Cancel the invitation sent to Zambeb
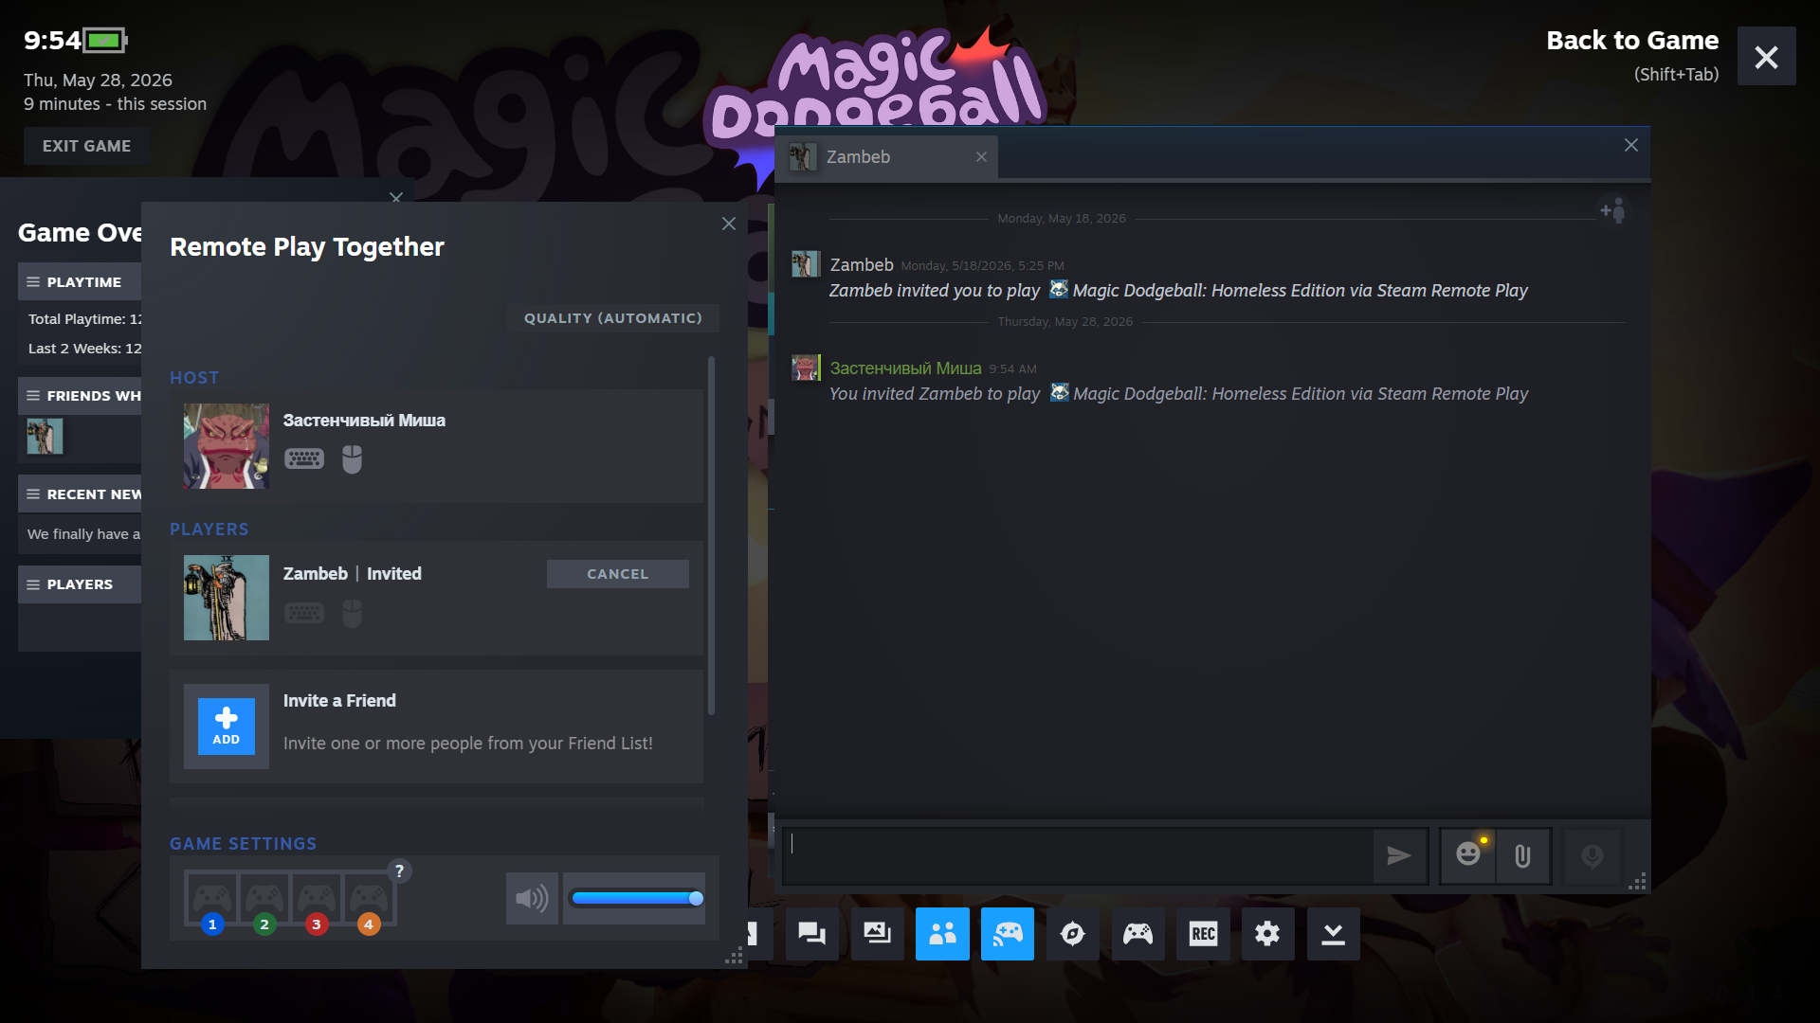 pos(618,574)
